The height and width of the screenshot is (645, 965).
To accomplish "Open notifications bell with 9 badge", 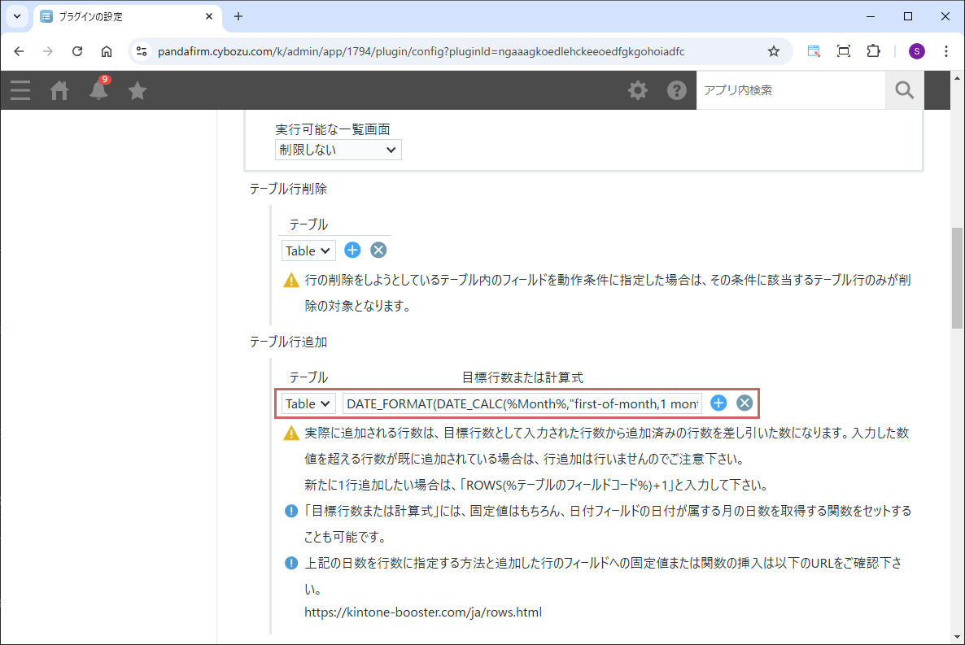I will coord(98,90).
